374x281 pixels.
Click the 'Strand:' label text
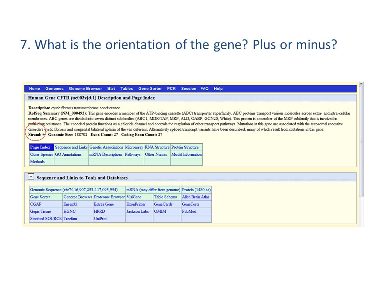pyautogui.click(x=35, y=135)
